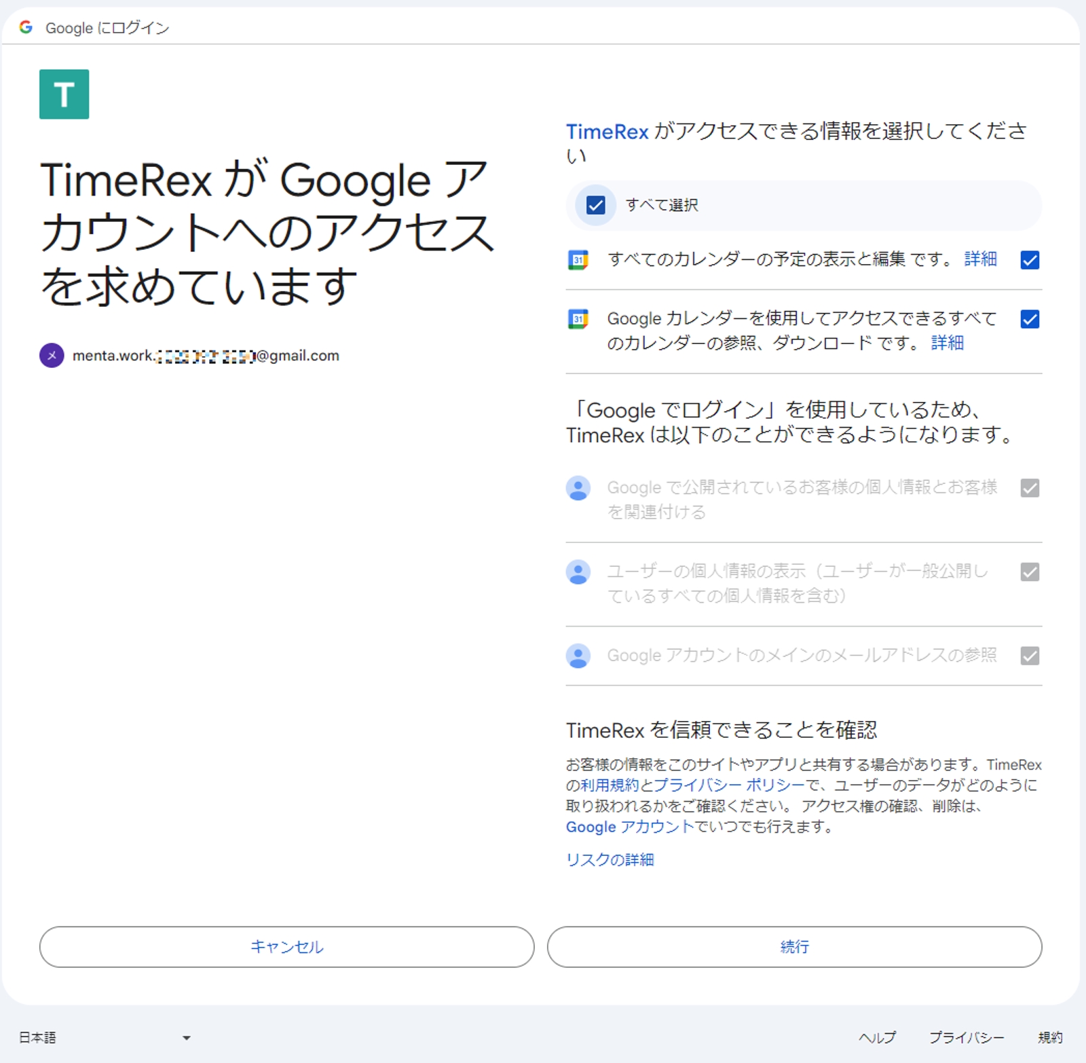Open the Google アカウント link
The height and width of the screenshot is (1063, 1086).
(x=630, y=827)
